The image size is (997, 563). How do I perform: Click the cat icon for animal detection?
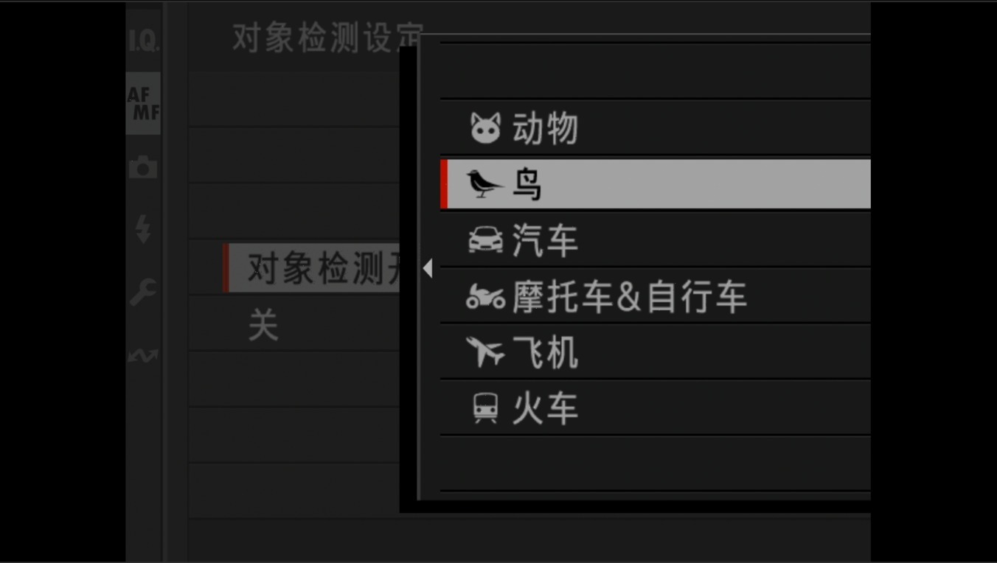tap(486, 128)
